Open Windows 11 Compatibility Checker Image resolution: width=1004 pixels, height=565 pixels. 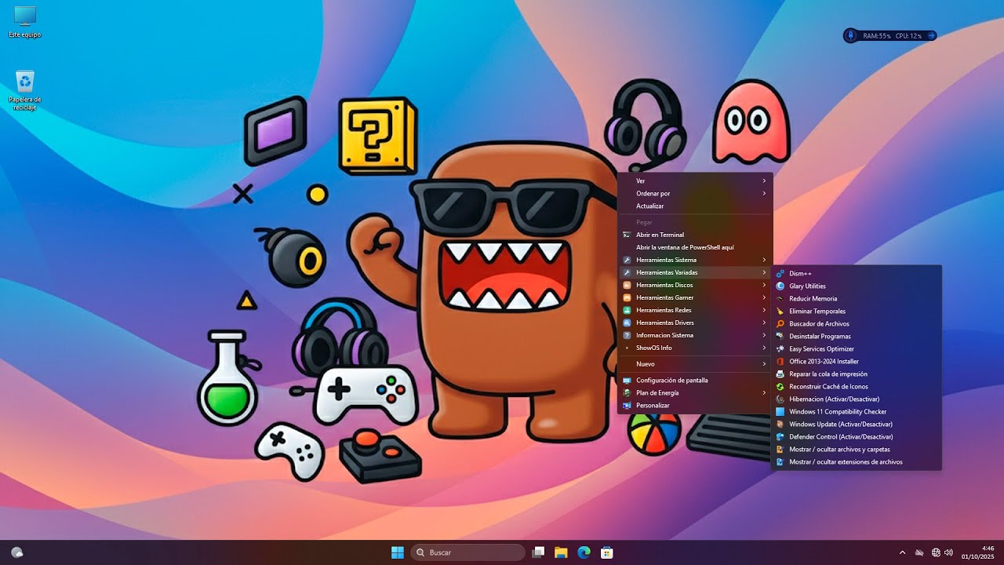point(857,411)
